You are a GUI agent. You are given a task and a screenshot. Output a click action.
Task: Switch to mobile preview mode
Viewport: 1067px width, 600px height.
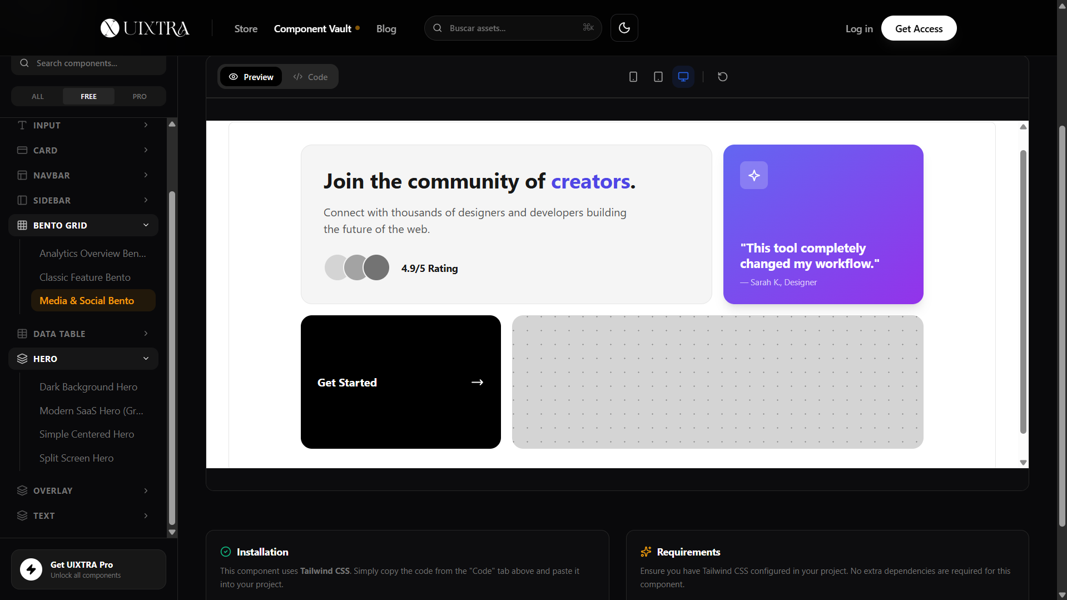click(633, 76)
